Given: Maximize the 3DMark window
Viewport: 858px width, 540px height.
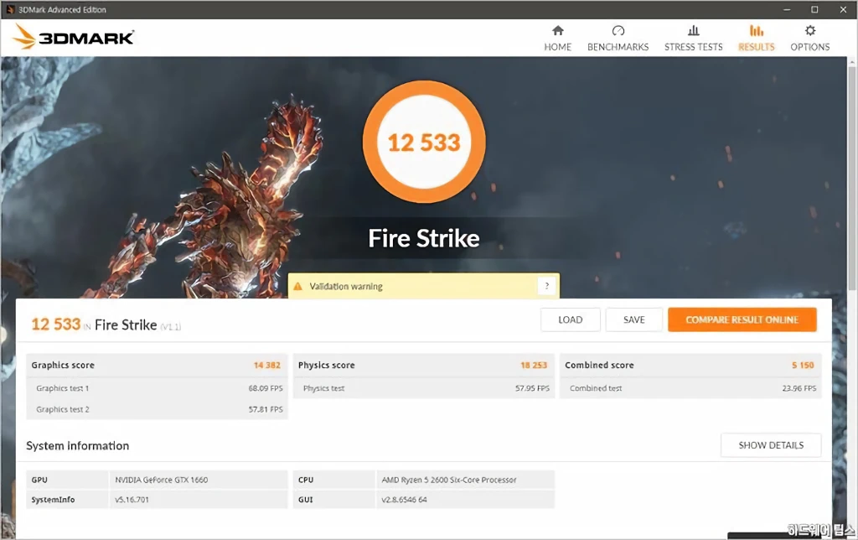Looking at the screenshot, I should tap(814, 9).
